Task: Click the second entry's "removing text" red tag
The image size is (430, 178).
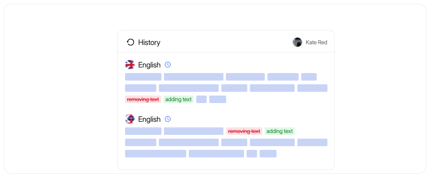Action: [244, 131]
